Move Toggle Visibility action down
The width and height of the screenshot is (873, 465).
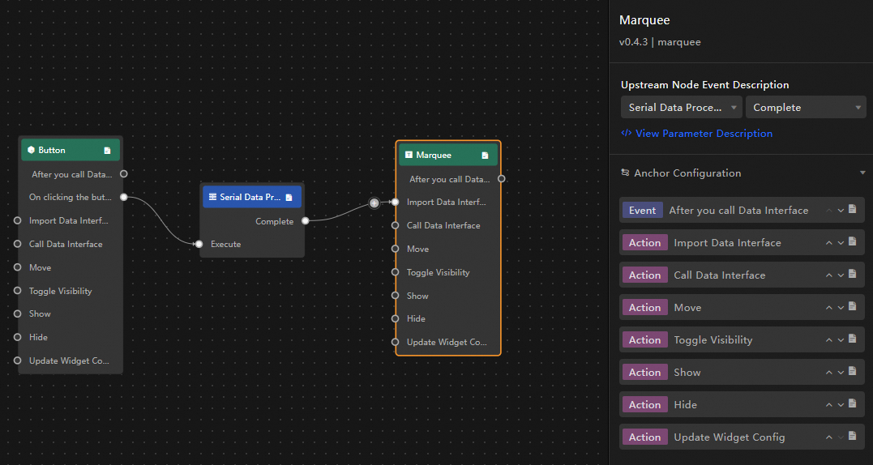(x=841, y=340)
